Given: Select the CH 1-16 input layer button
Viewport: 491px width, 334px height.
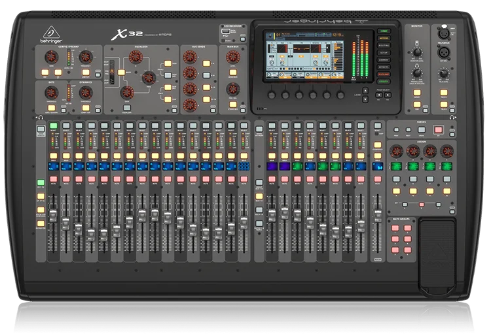Looking at the screenshot, I should click(x=41, y=182).
